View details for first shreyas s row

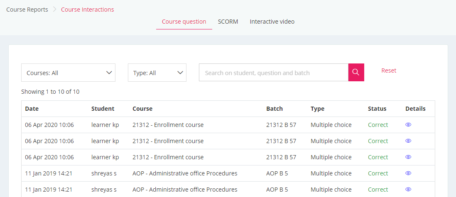tap(408, 173)
